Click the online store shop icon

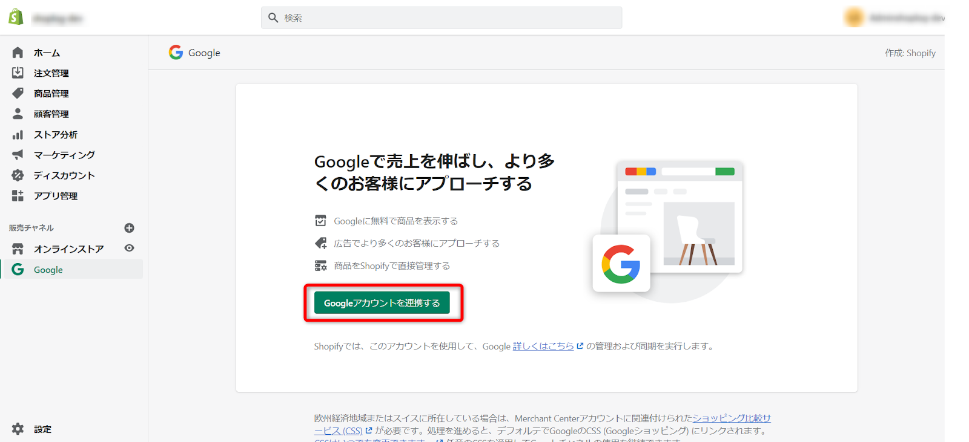(x=18, y=249)
